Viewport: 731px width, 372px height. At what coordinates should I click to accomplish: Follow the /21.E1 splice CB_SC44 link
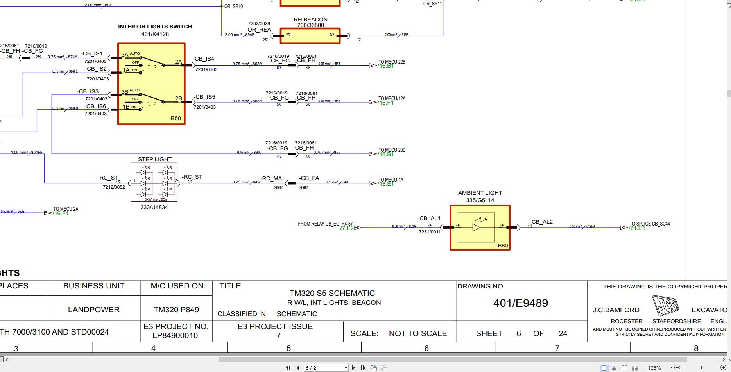[x=637, y=228]
